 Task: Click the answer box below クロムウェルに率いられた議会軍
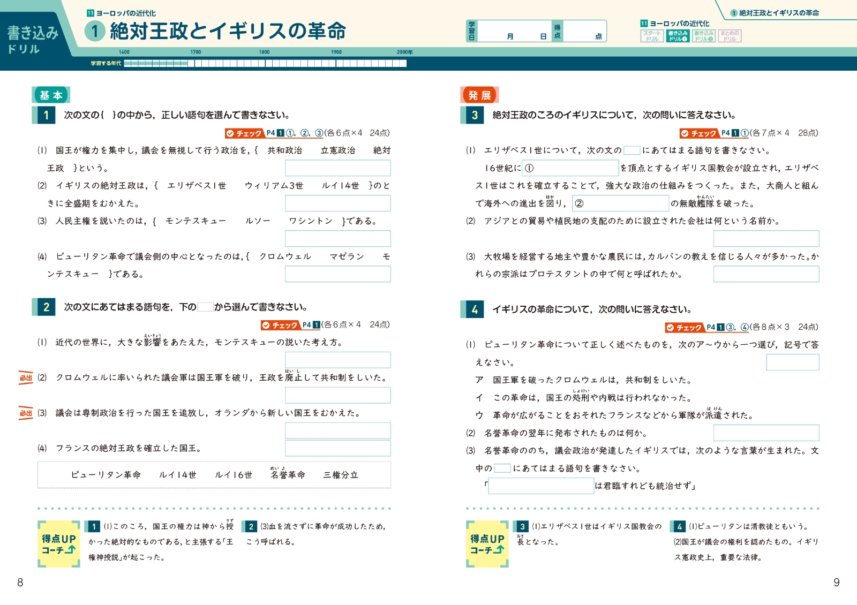tap(338, 396)
